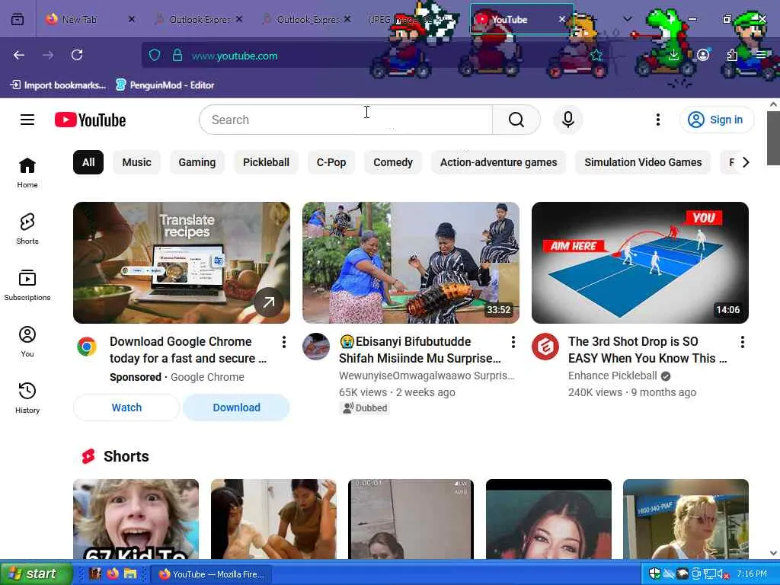Close the YouTube tab
This screenshot has width=780, height=585.
click(561, 19)
